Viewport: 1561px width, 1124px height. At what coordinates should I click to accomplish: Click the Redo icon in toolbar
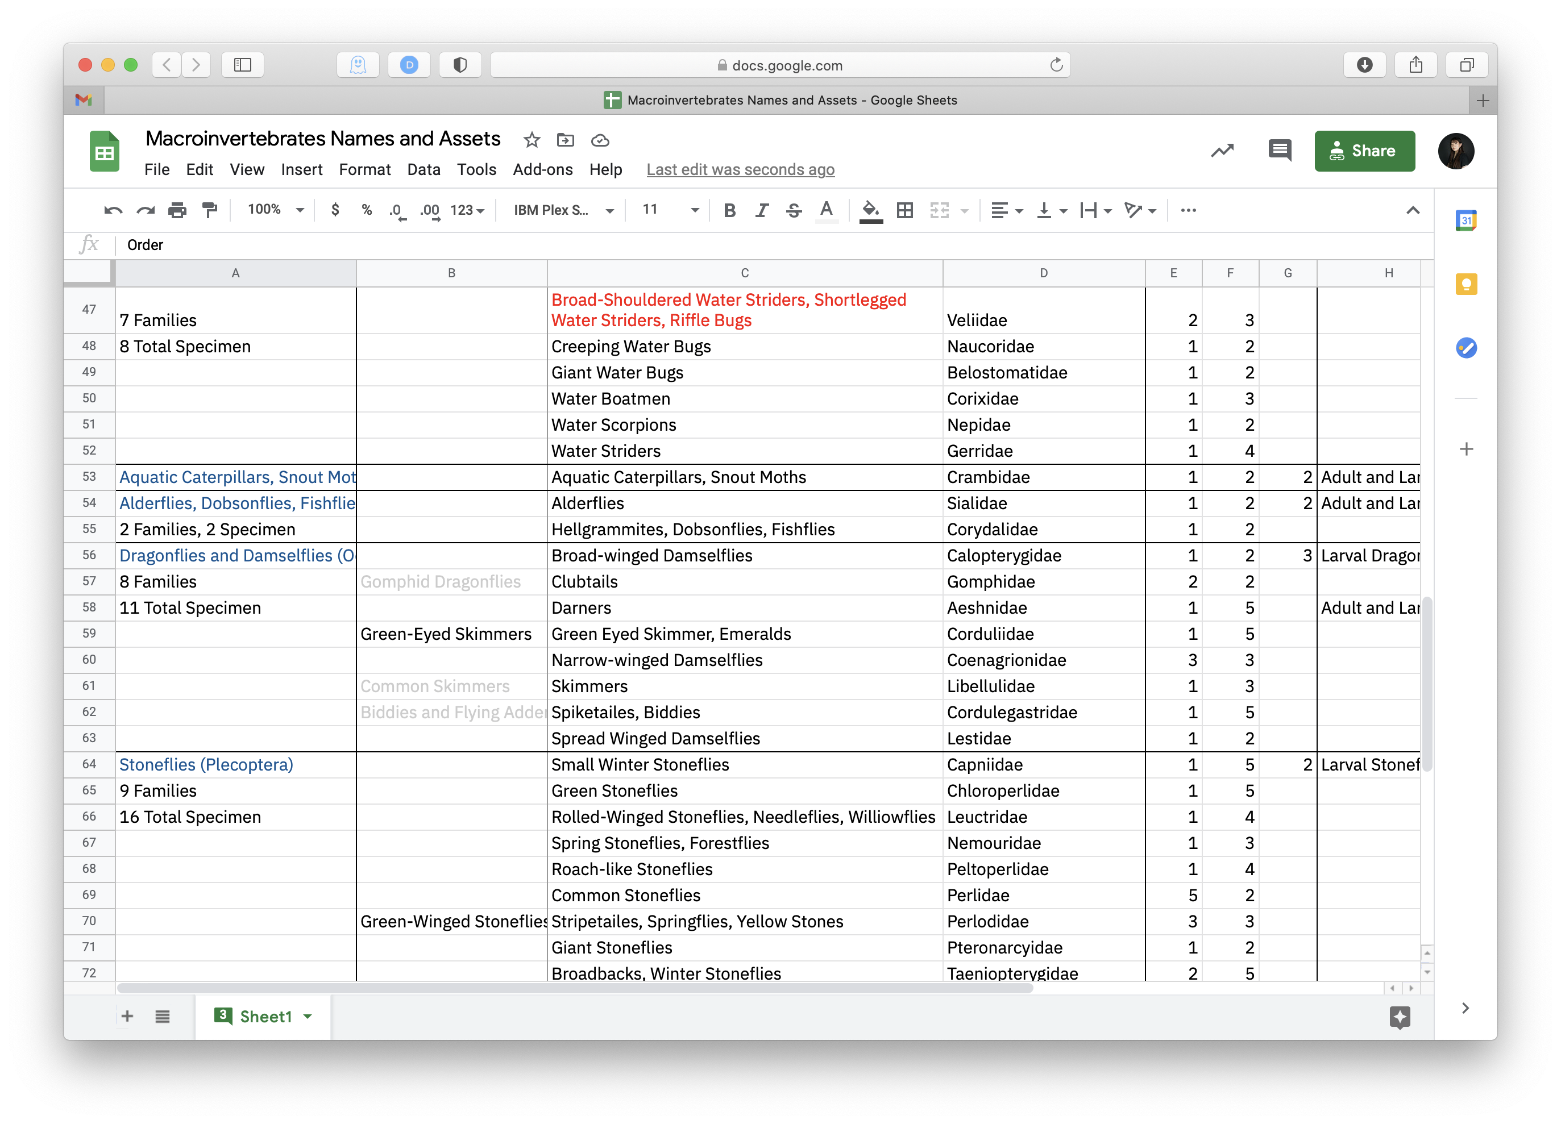point(145,210)
